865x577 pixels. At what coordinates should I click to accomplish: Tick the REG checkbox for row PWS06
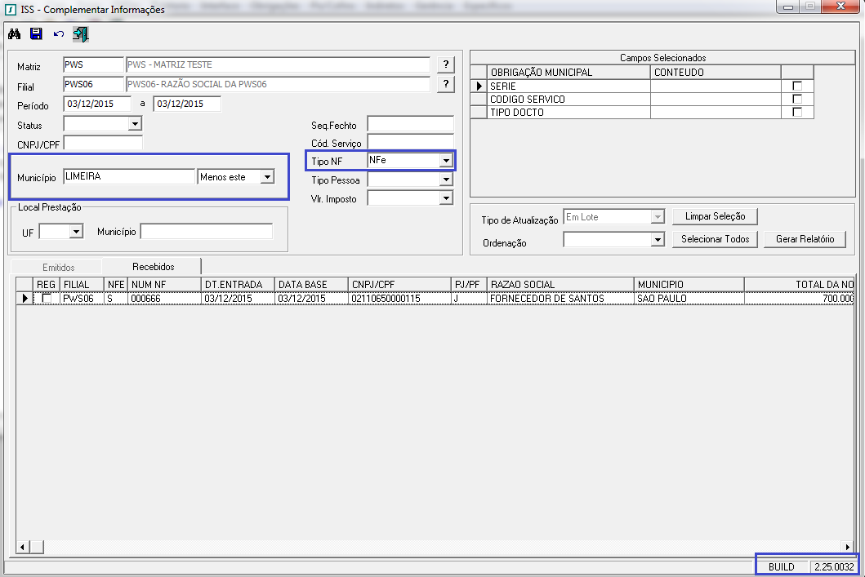(x=47, y=299)
